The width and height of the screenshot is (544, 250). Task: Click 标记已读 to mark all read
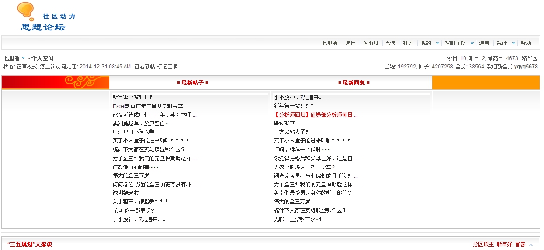point(167,67)
